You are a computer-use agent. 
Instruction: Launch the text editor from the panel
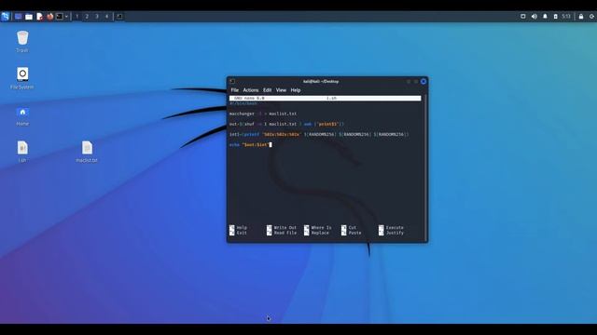[x=39, y=17]
